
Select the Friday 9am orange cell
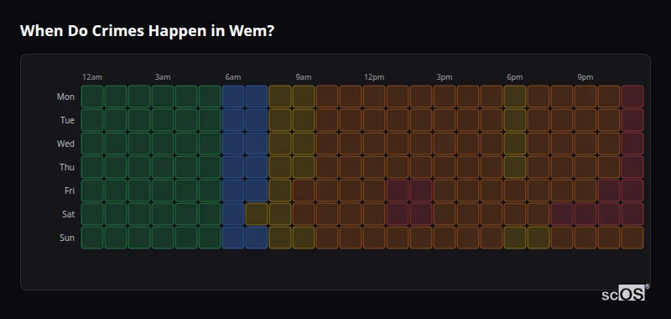(x=304, y=191)
